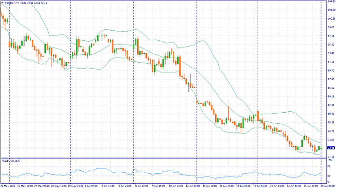
Task: Click the 15 Jun 15:00 time label
Action: click(x=209, y=186)
